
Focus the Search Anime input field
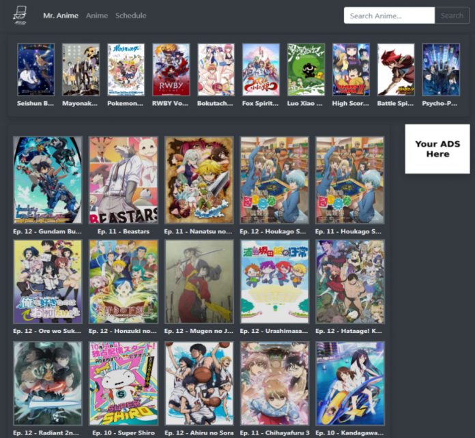pos(389,16)
